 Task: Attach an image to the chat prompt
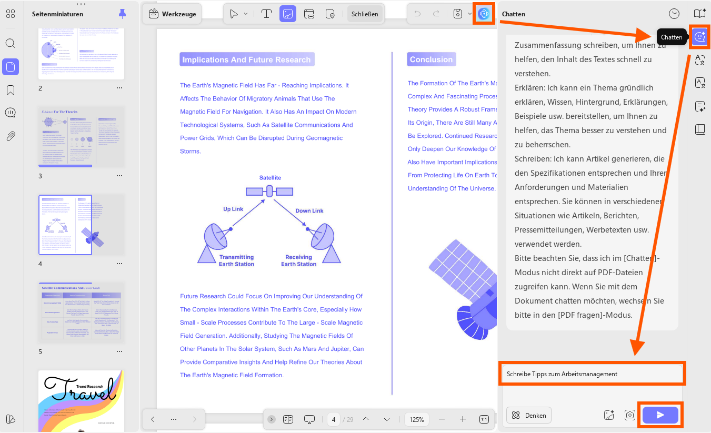pos(609,415)
